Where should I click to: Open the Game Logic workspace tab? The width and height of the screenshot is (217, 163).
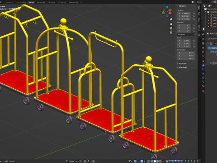click(x=41, y=2)
